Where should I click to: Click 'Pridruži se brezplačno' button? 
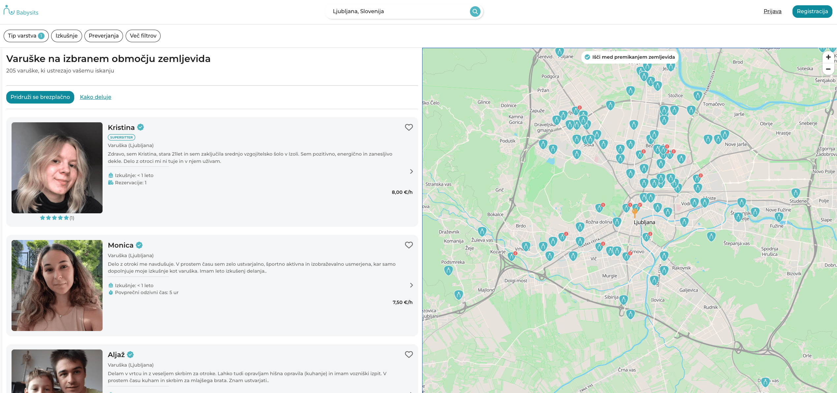(40, 97)
